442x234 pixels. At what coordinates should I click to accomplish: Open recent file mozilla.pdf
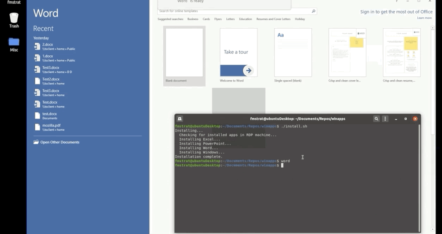tap(87, 127)
